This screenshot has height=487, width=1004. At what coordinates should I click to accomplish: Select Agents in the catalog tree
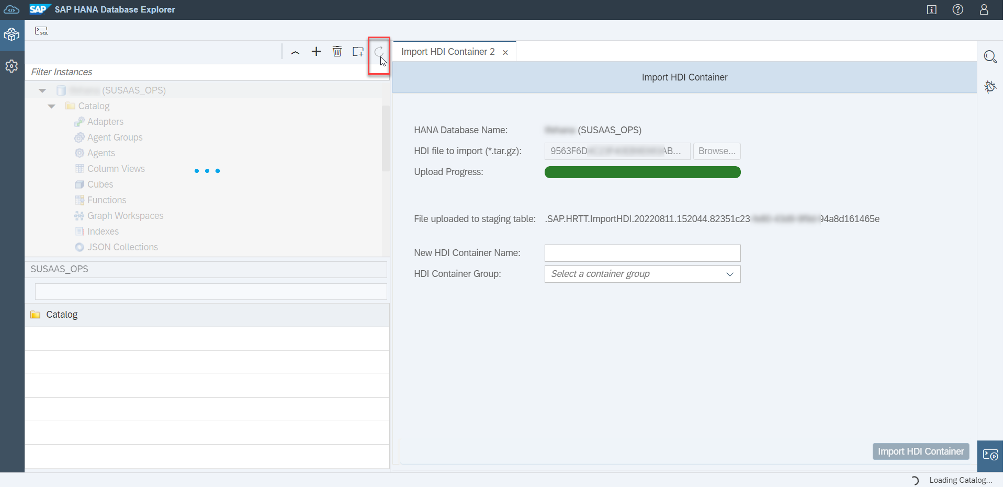(x=101, y=153)
